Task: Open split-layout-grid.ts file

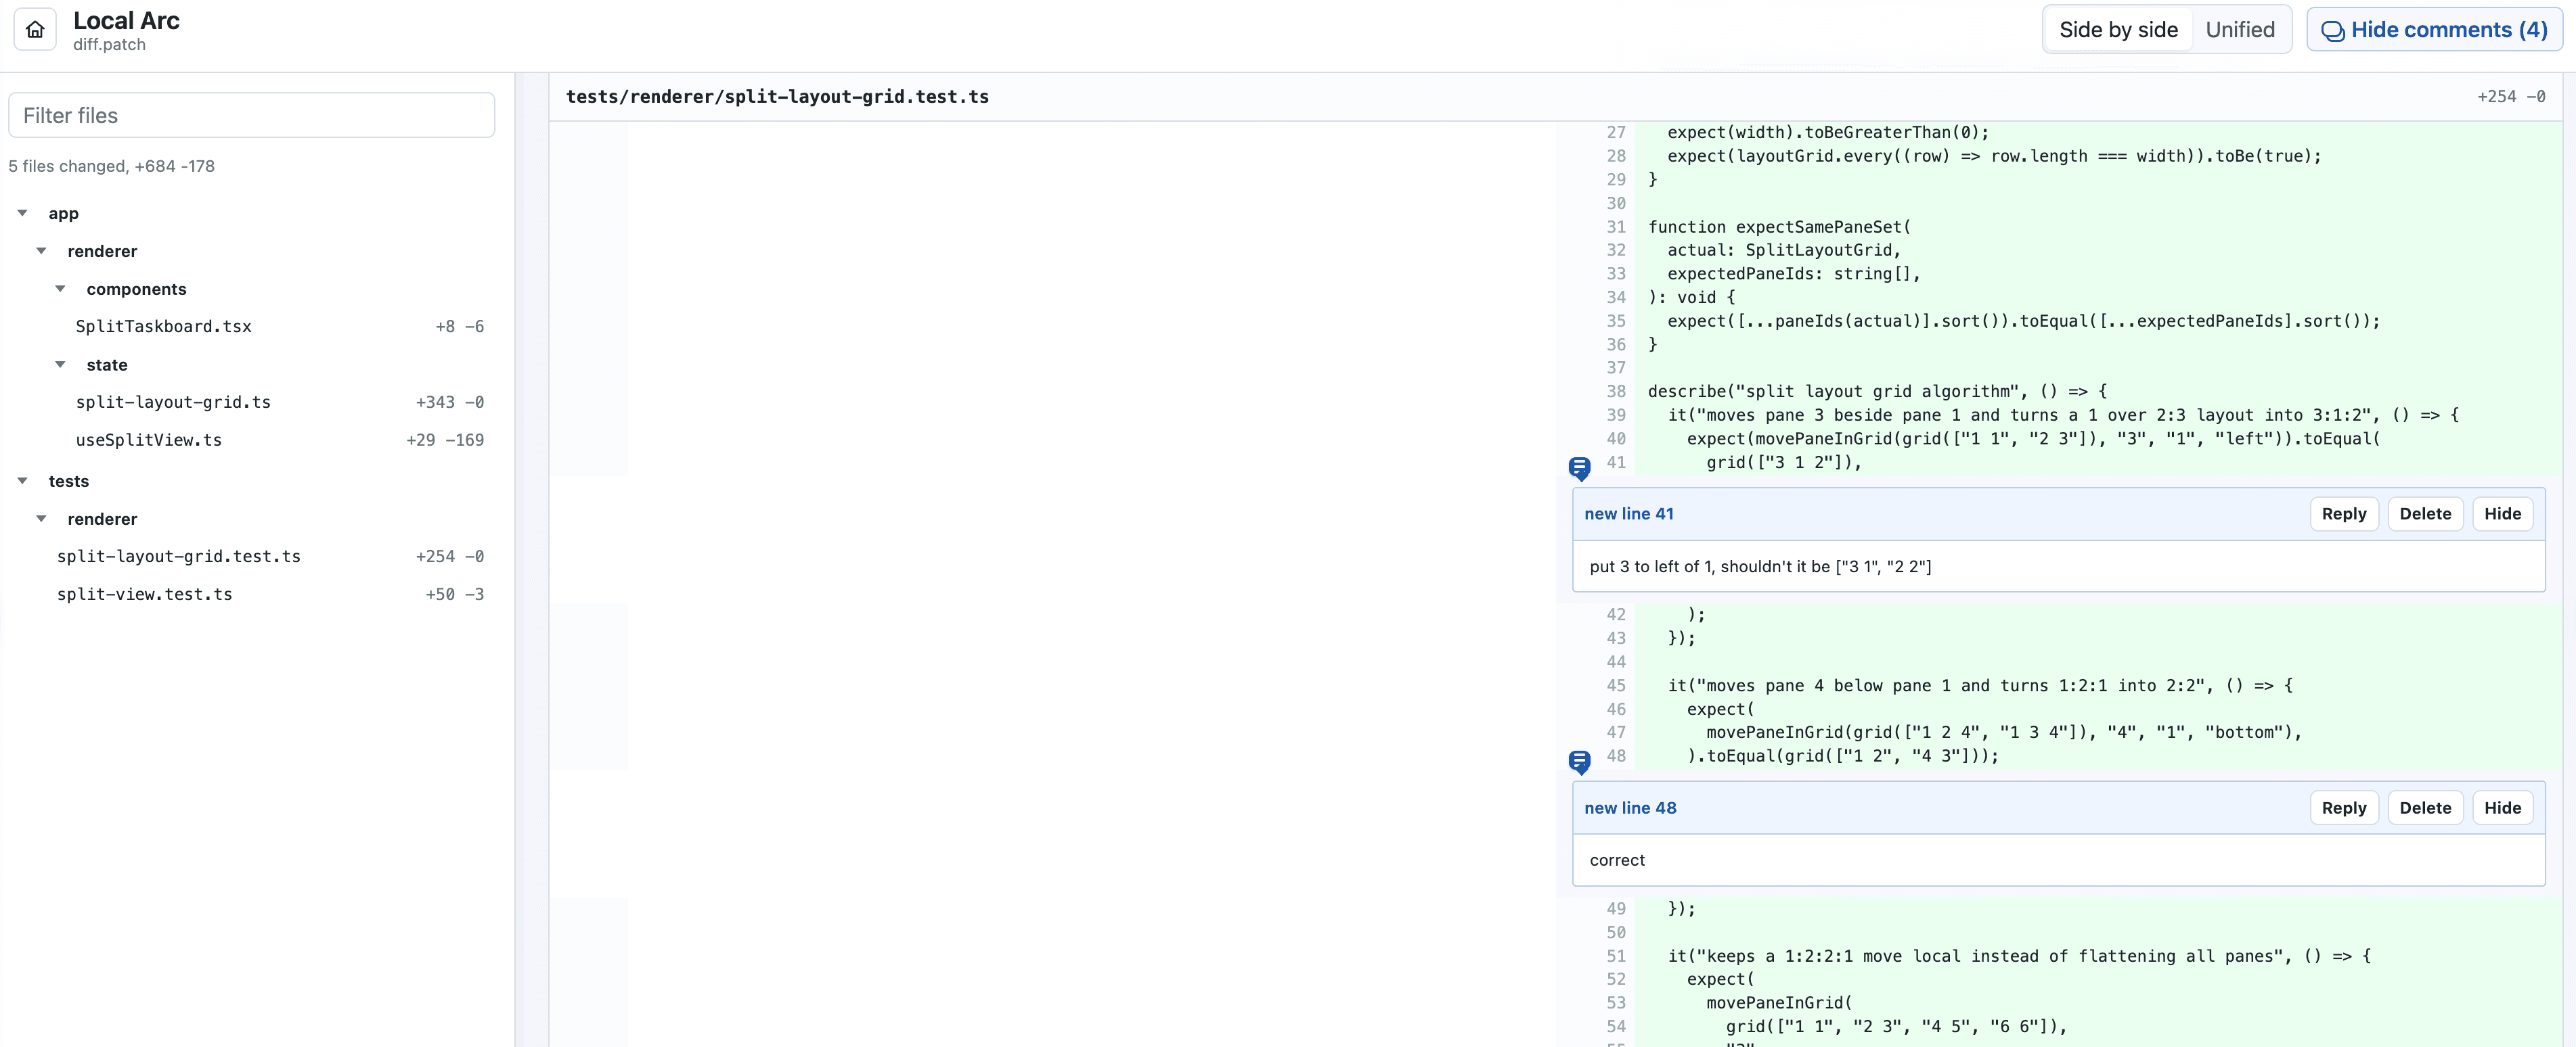Action: 173,402
